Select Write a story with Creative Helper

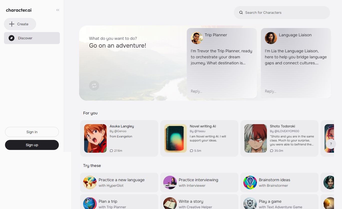click(x=199, y=202)
